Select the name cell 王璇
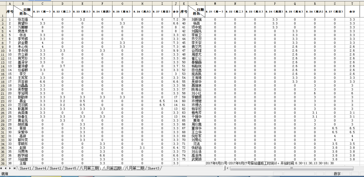The width and height of the screenshot is (364, 177). (x=23, y=163)
